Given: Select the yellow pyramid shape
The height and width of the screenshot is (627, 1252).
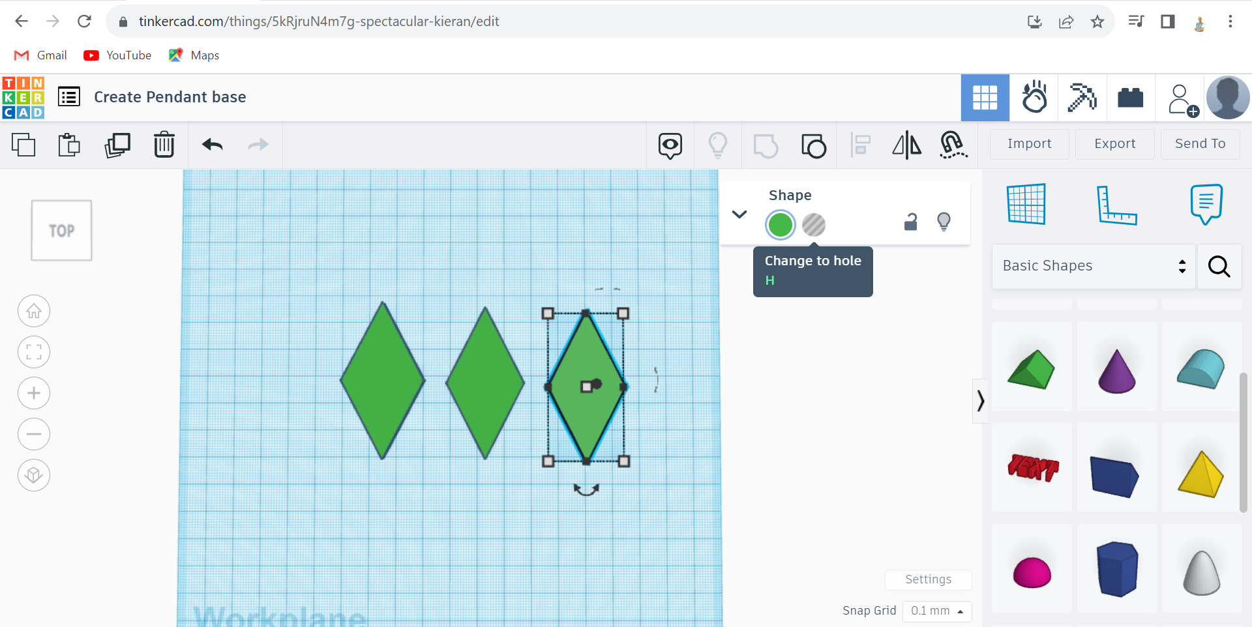Looking at the screenshot, I should click(x=1201, y=474).
